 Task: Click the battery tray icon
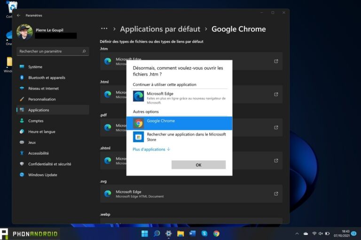tap(327, 233)
